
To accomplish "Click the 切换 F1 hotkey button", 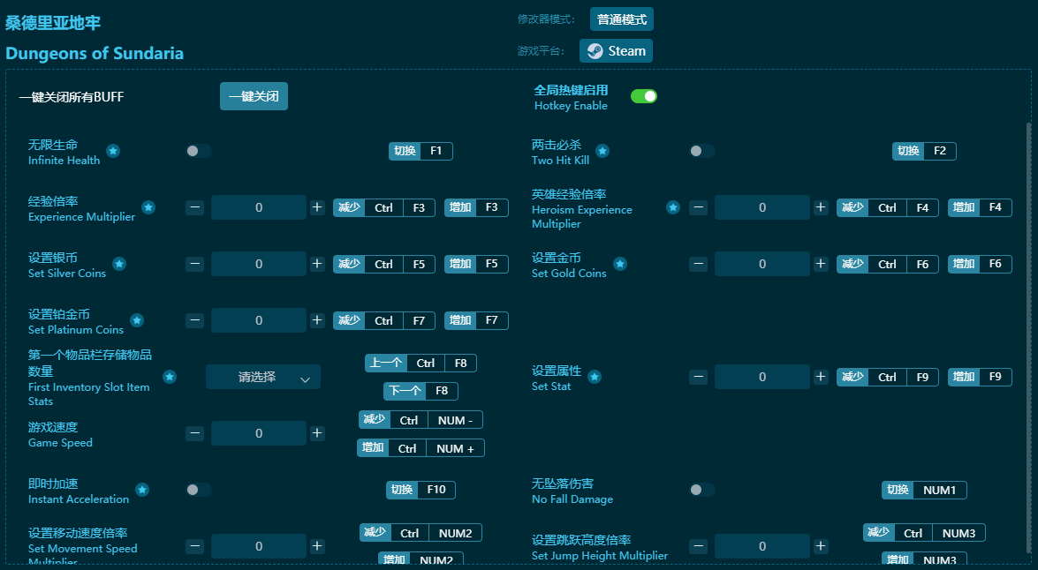I will pos(421,151).
